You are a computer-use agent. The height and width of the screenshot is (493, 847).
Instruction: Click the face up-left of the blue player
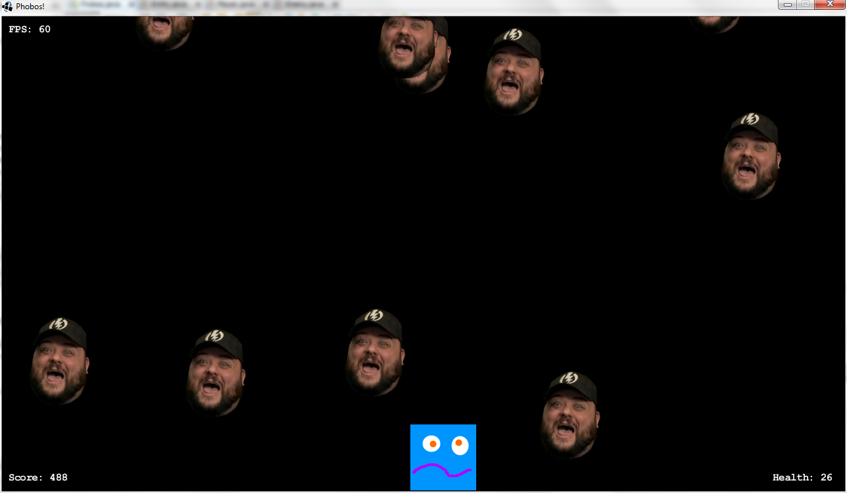[374, 353]
